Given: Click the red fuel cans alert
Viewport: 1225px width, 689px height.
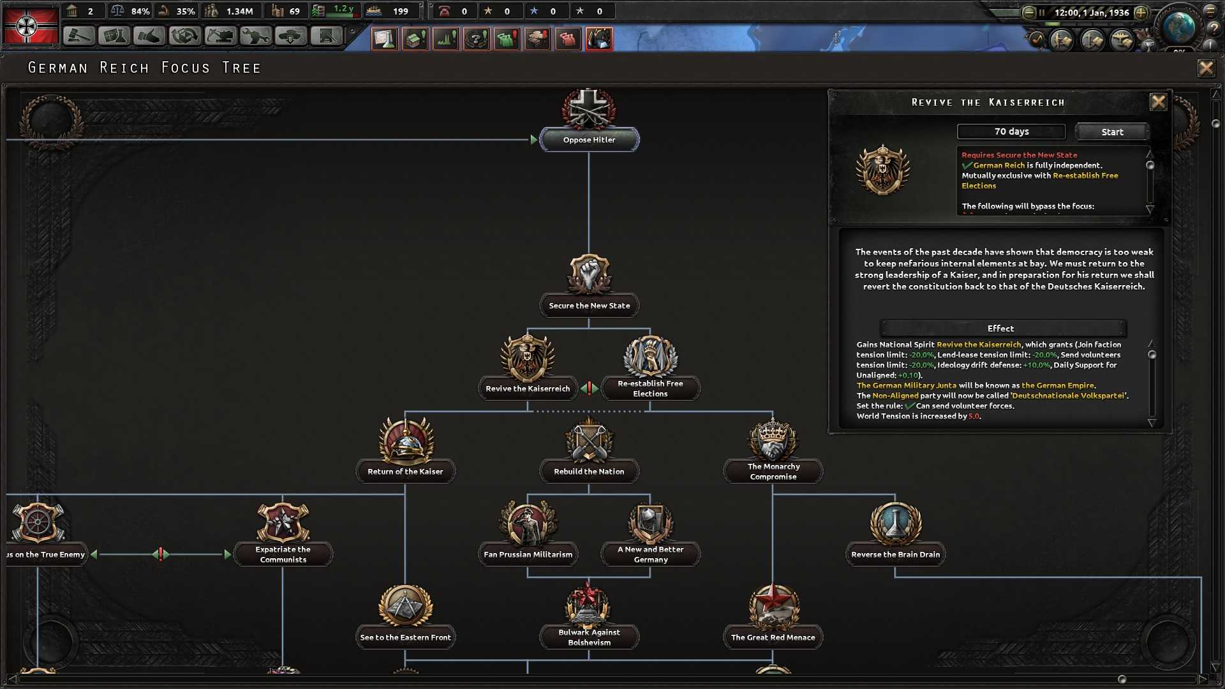Looking at the screenshot, I should [x=568, y=39].
